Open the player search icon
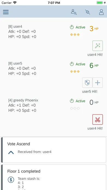Viewport: 107px width, 190px height. click(x=74, y=12)
